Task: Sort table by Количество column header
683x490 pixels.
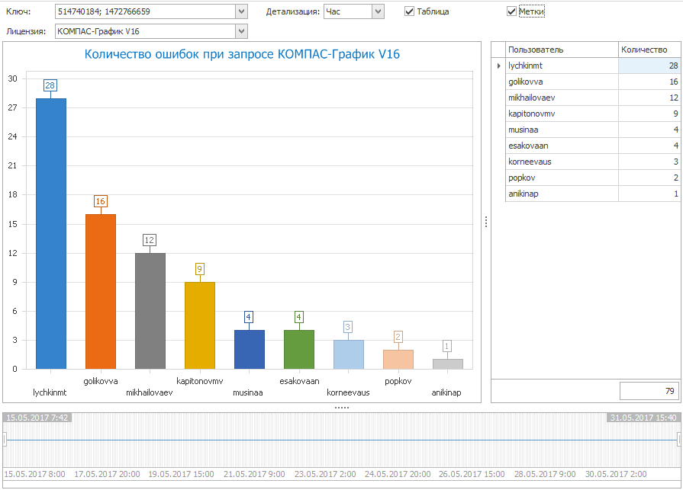Action: click(648, 50)
